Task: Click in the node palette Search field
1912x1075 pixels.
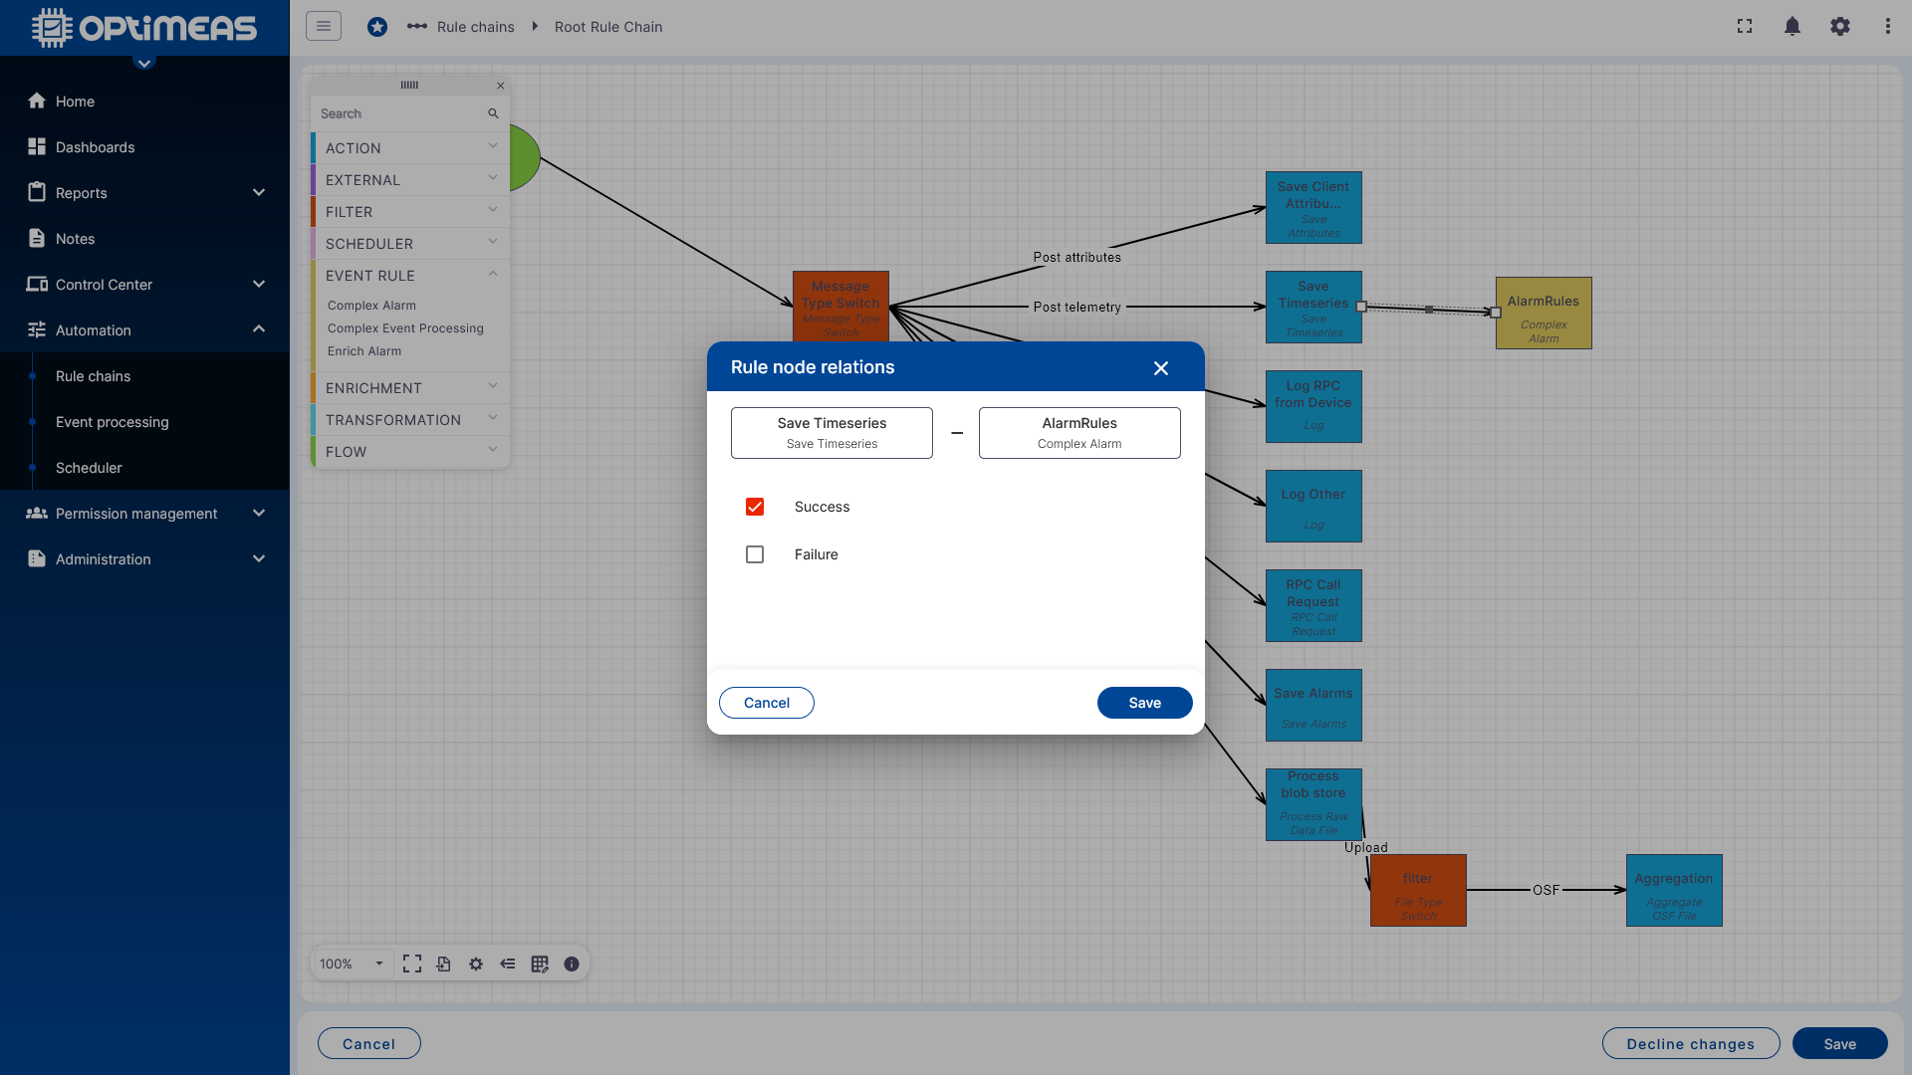Action: tap(398, 113)
